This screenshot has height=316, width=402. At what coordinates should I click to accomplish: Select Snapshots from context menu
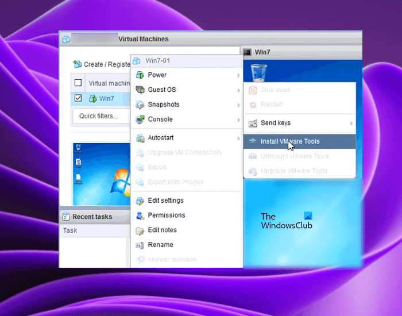tap(187, 105)
